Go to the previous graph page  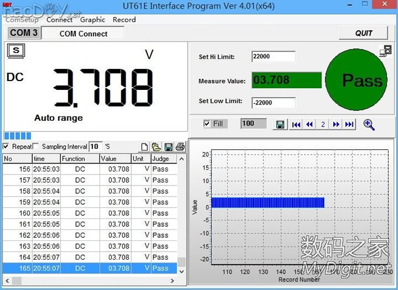pyautogui.click(x=310, y=124)
